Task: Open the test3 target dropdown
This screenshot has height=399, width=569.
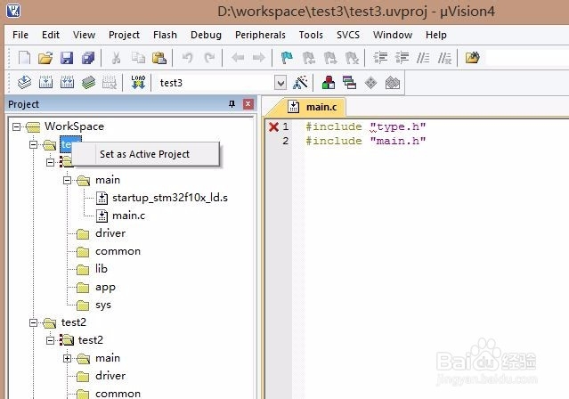Action: 280,84
